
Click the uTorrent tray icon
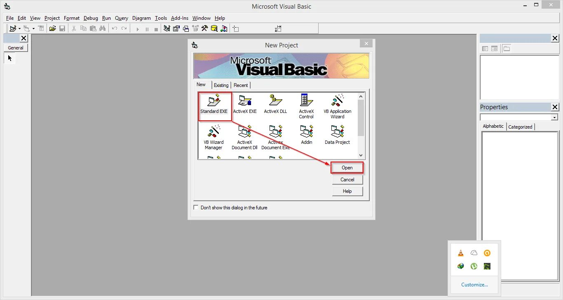[474, 266]
